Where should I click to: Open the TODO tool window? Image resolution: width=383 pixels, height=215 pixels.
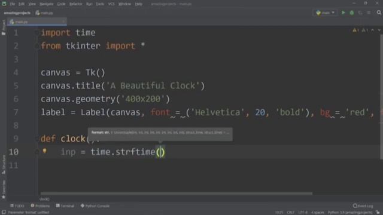point(17,206)
